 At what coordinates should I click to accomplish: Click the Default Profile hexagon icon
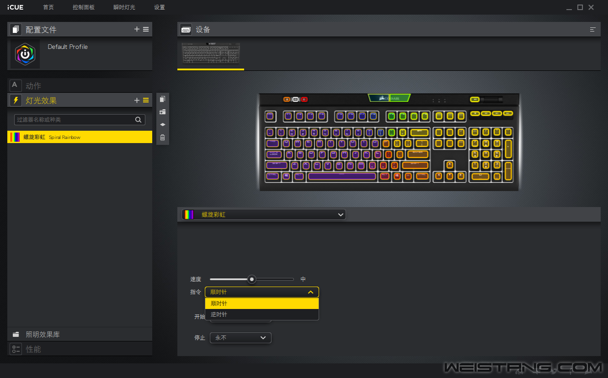pyautogui.click(x=25, y=54)
